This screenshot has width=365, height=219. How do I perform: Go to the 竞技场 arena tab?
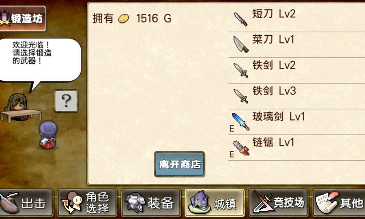point(278,203)
